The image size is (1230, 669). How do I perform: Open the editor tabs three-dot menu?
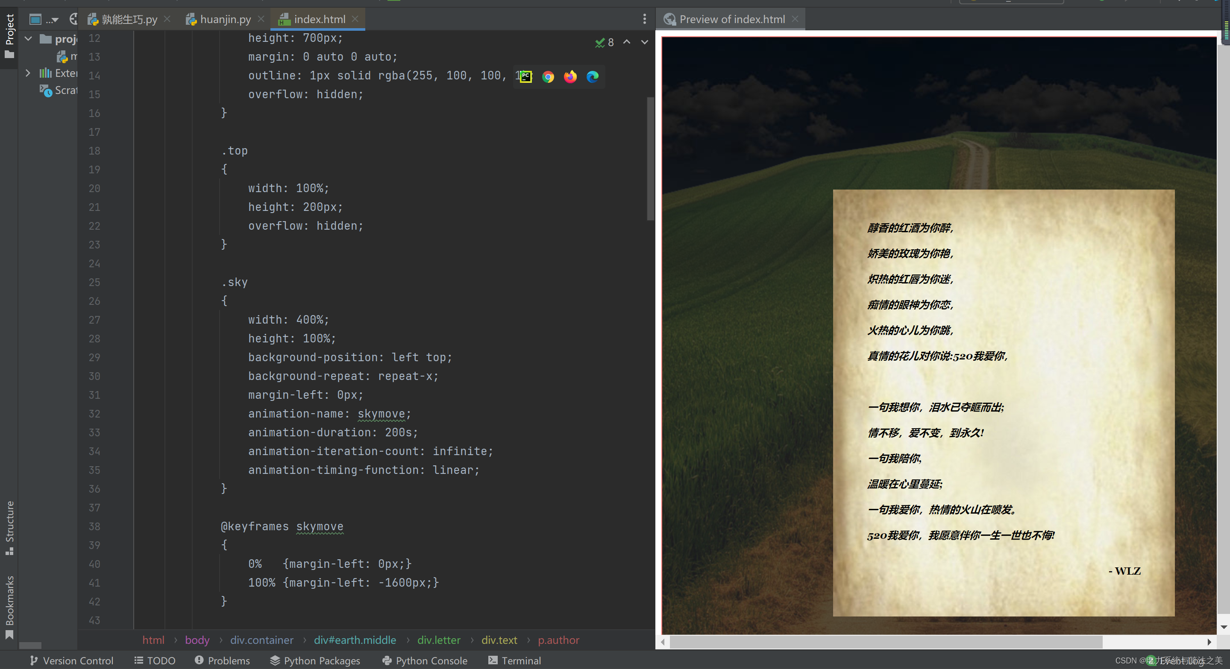[x=644, y=19]
